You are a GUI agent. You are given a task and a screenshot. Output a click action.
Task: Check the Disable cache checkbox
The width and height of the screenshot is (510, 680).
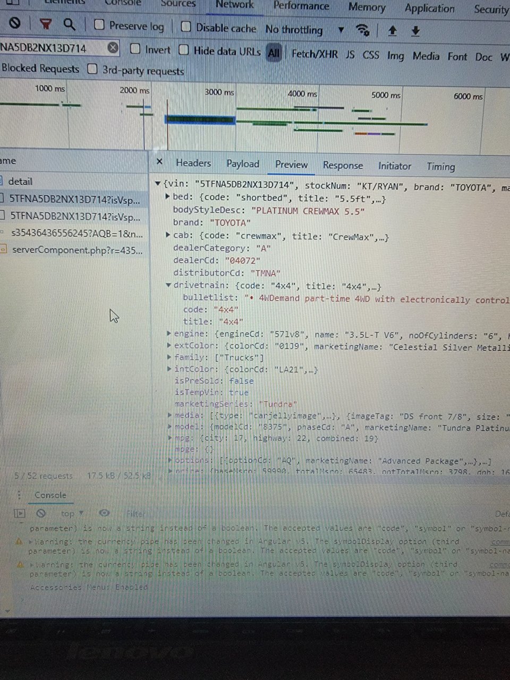185,27
